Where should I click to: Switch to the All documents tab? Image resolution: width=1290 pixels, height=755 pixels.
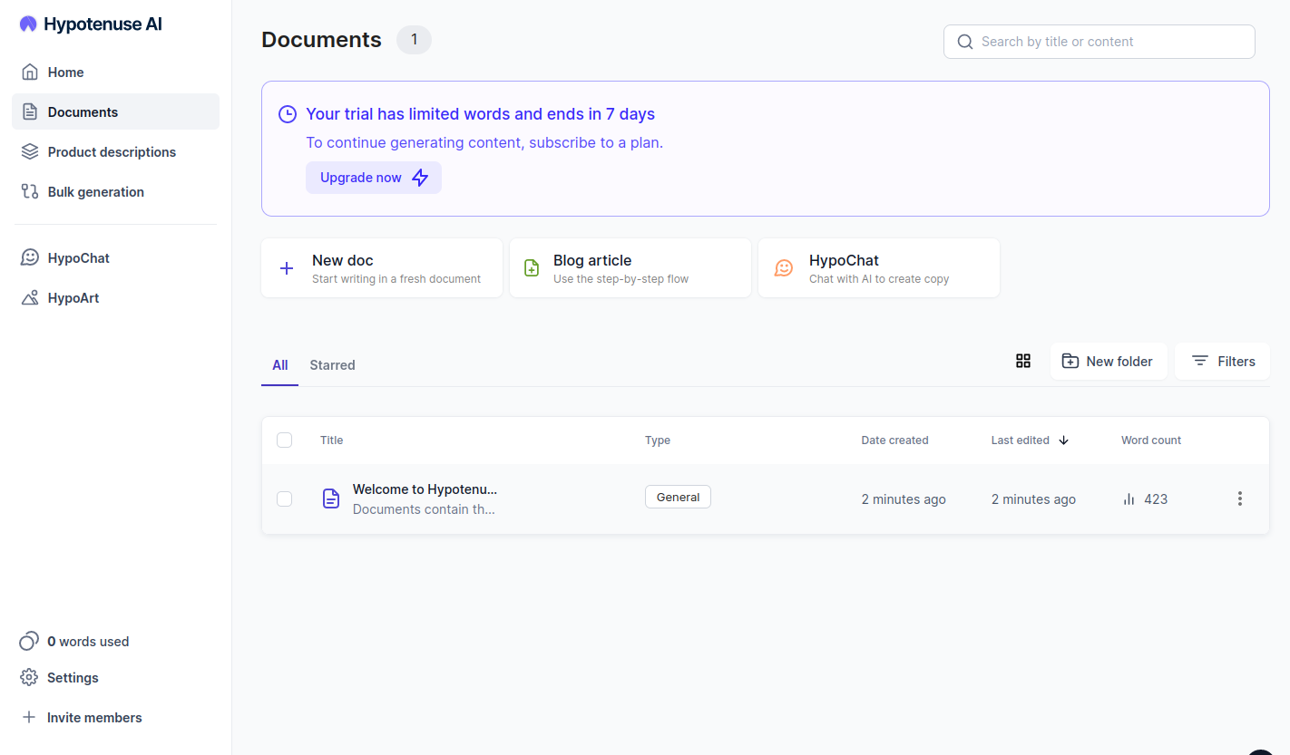coord(279,364)
